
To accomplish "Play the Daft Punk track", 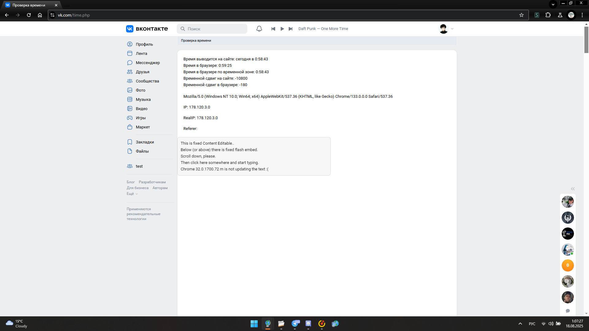I will 282,29.
